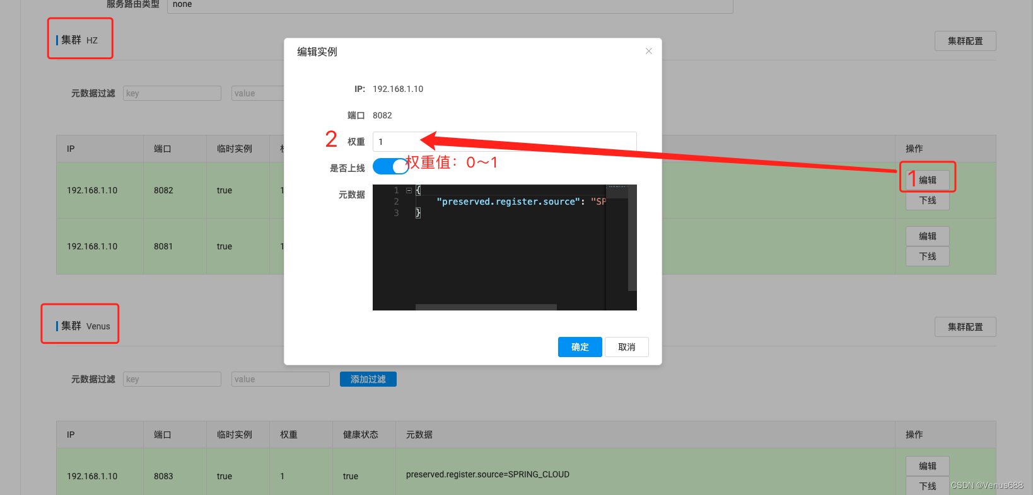
Task: Click 下线 for the port 8083 instance
Action: (x=928, y=486)
